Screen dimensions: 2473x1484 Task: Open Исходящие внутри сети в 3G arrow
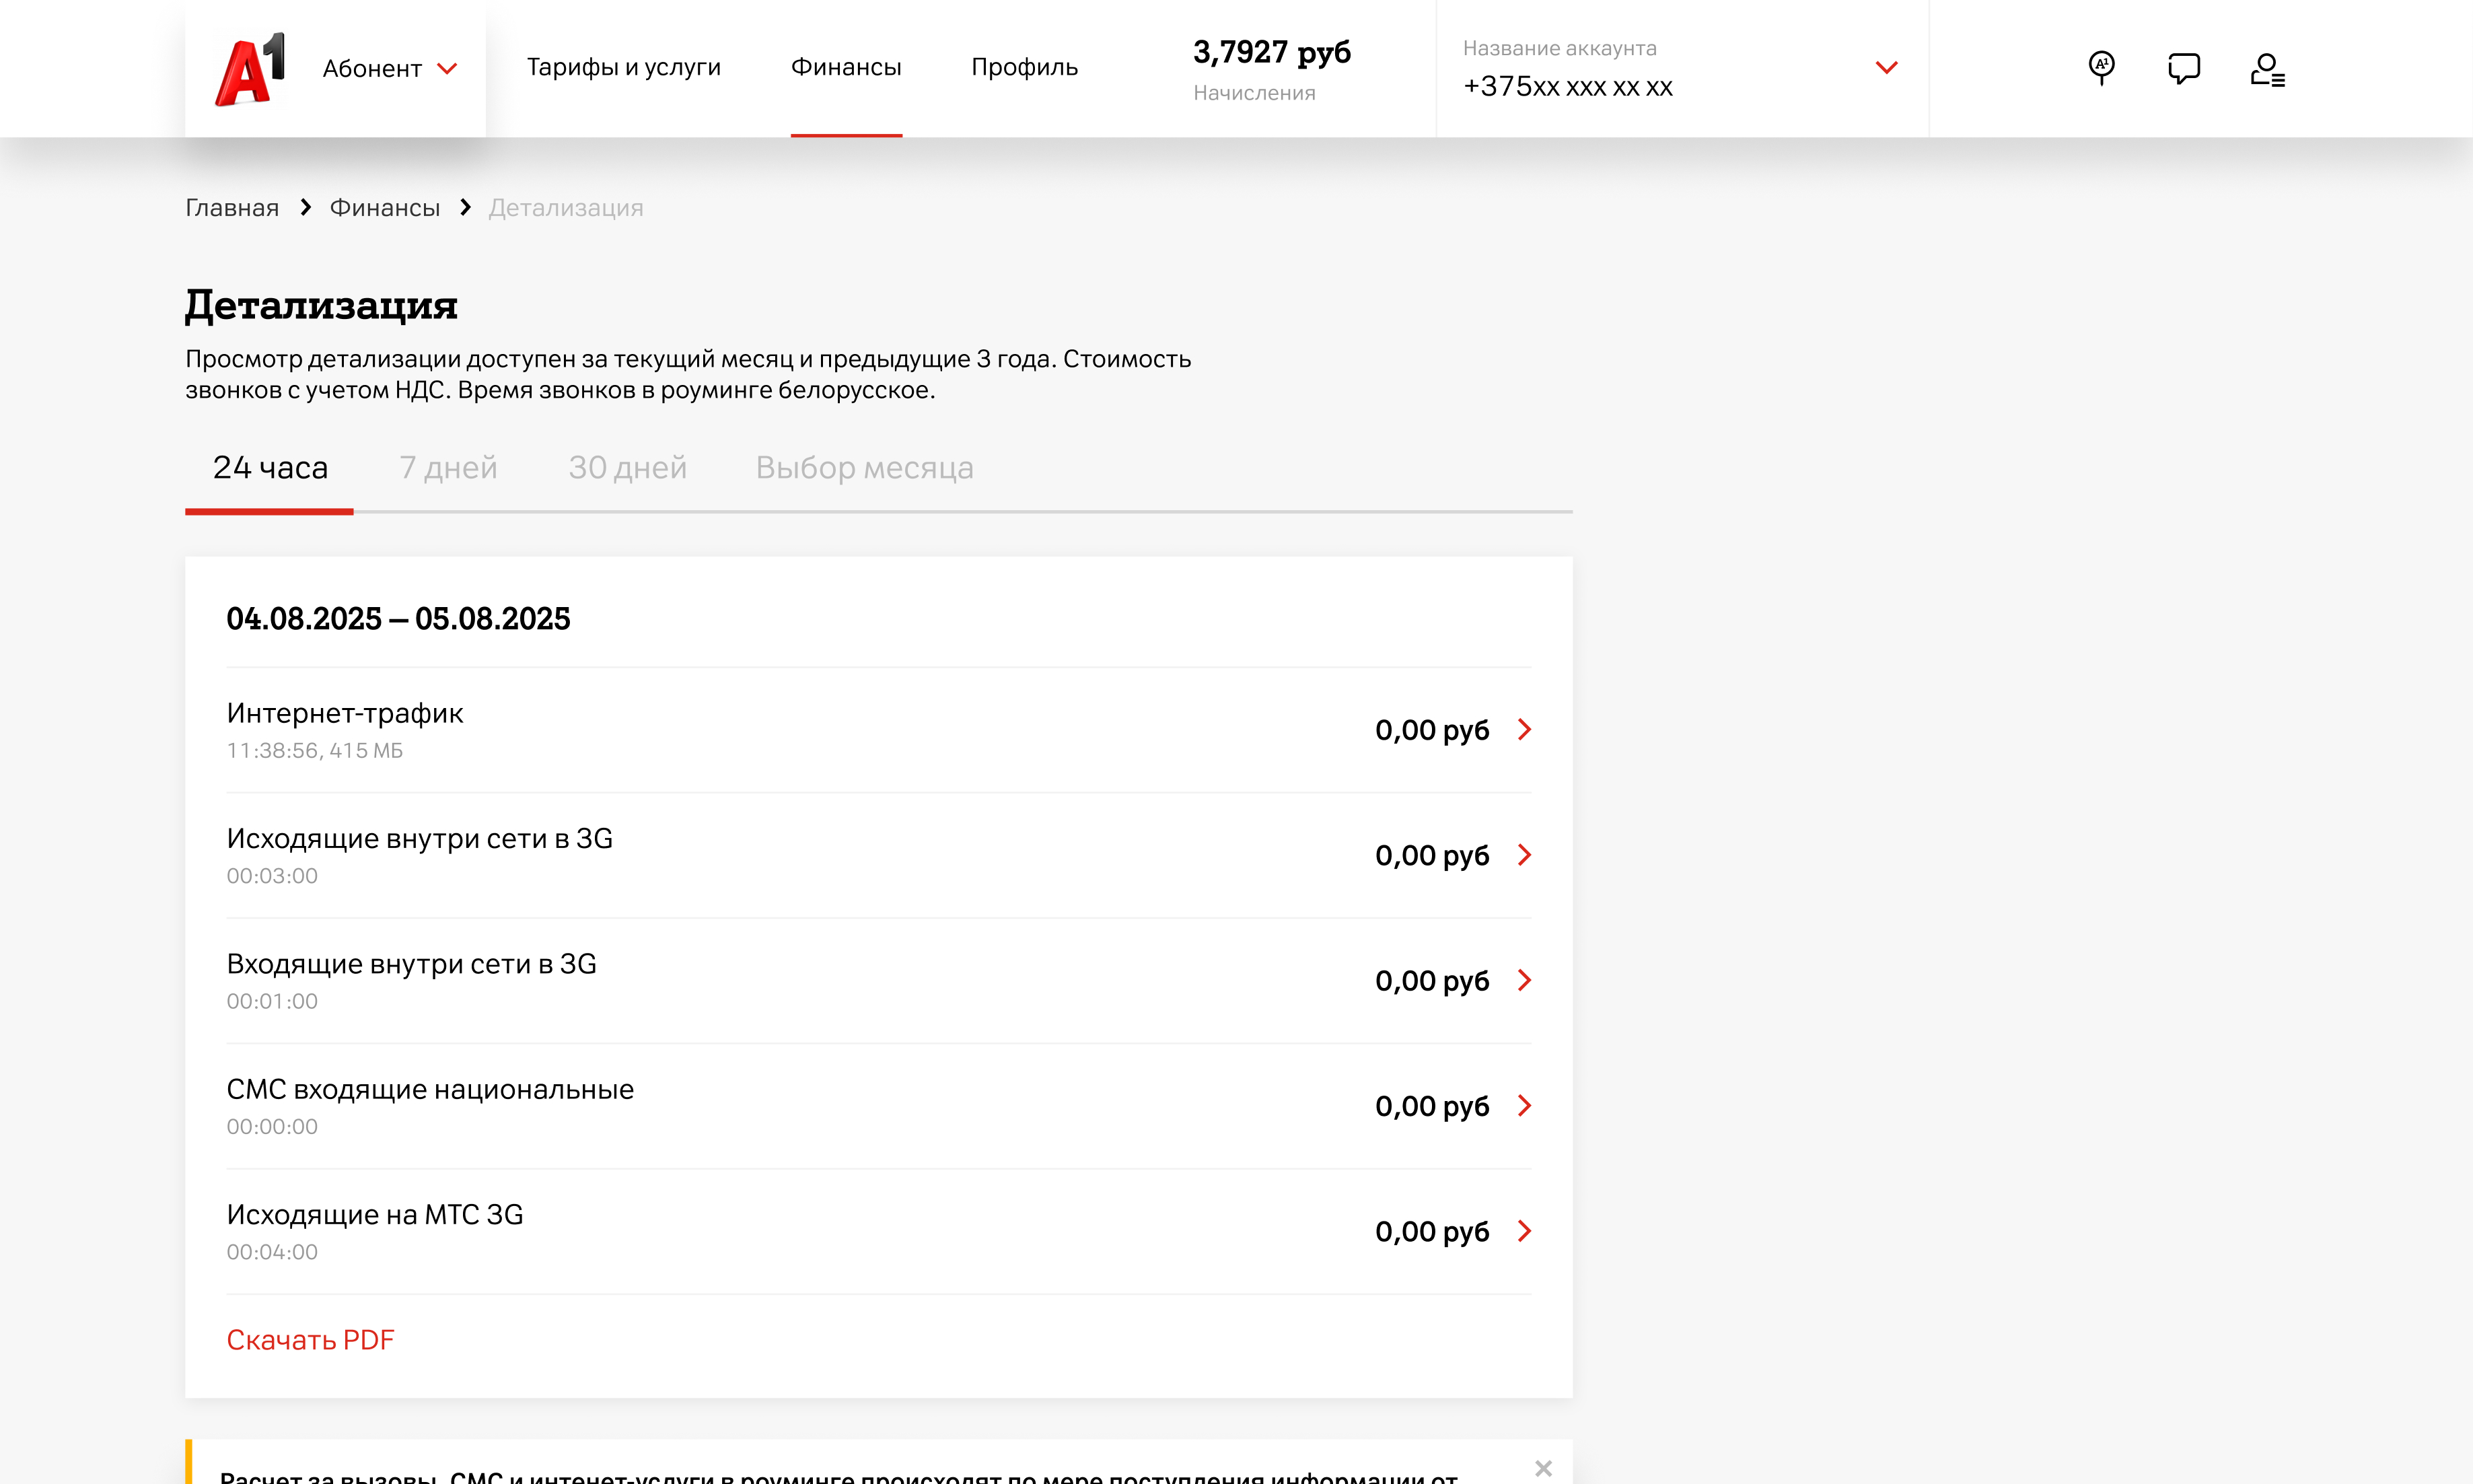click(x=1524, y=855)
